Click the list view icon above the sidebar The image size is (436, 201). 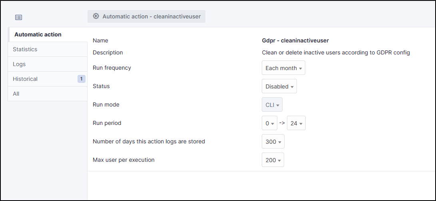[19, 17]
